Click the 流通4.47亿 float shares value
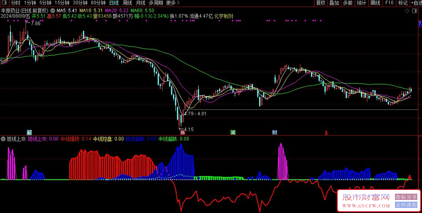 pos(202,16)
